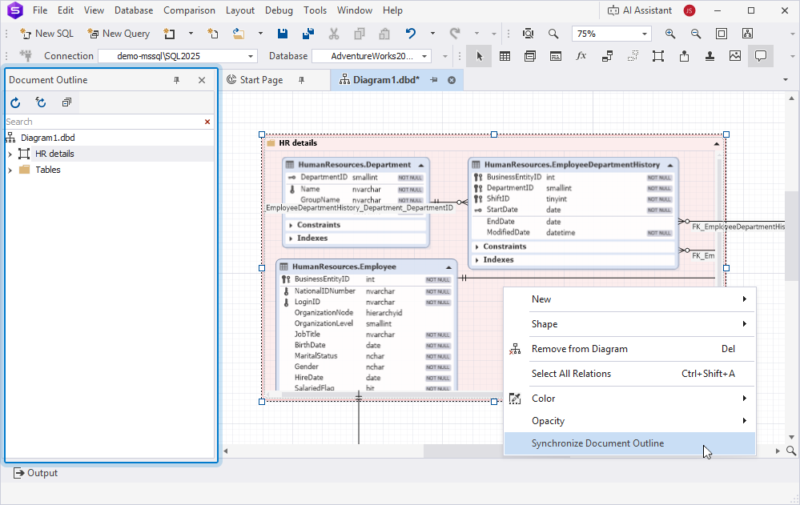Choose New in the context menu

click(629, 299)
